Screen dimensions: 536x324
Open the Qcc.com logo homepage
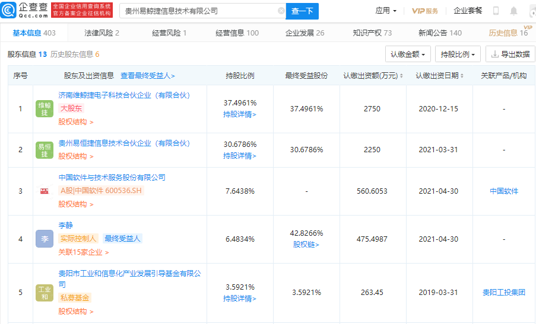(x=24, y=10)
